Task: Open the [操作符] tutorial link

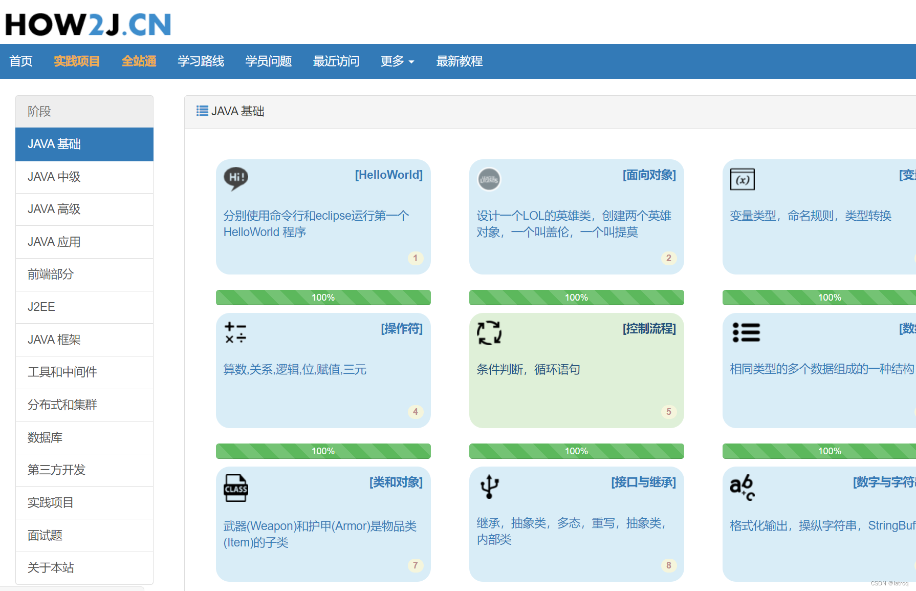Action: [x=402, y=329]
